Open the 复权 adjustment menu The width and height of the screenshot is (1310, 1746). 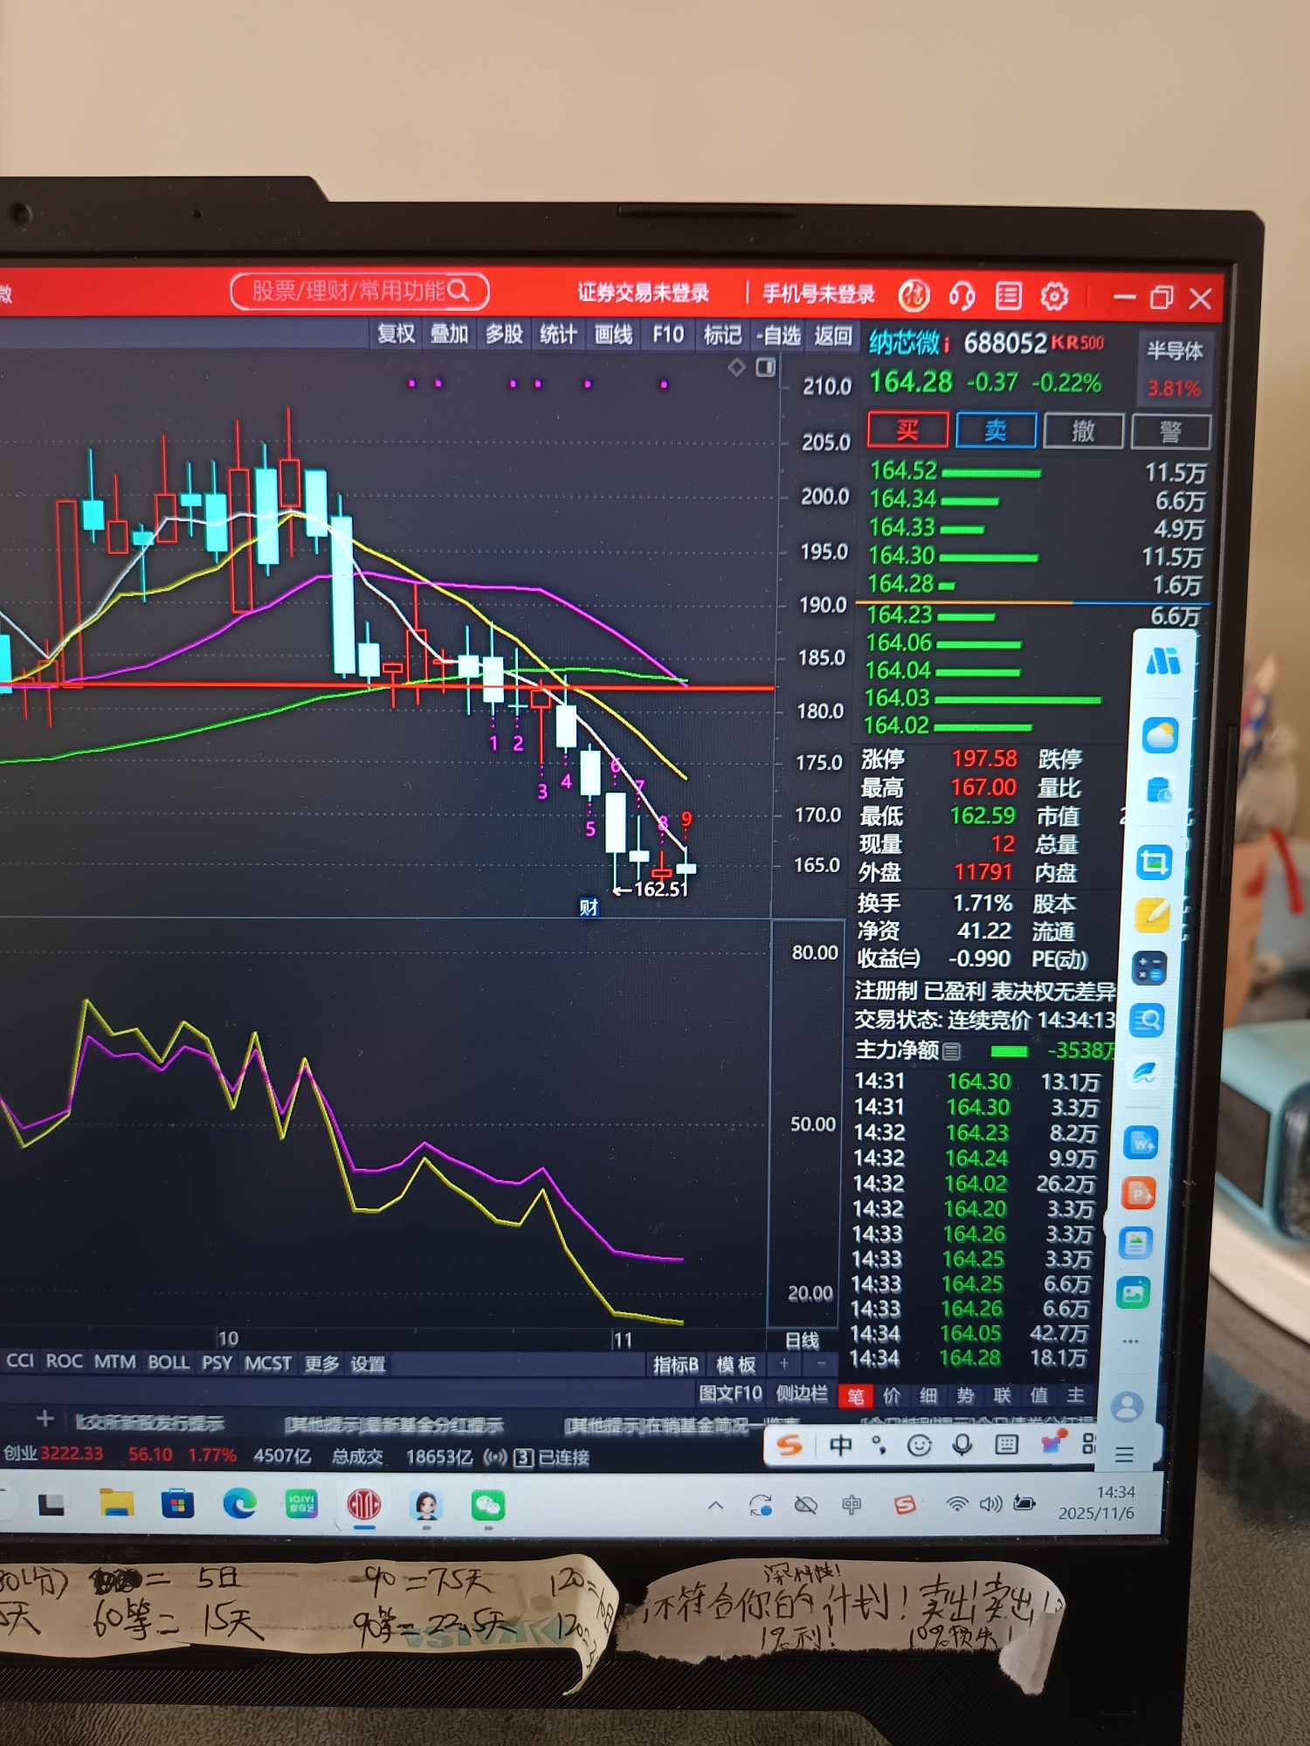coord(396,333)
